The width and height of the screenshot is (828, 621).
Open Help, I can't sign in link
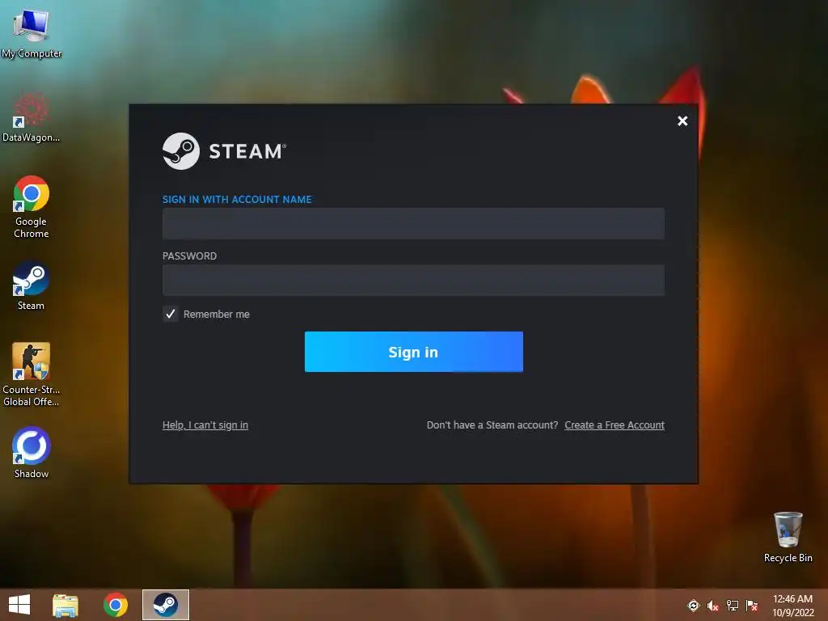205,425
